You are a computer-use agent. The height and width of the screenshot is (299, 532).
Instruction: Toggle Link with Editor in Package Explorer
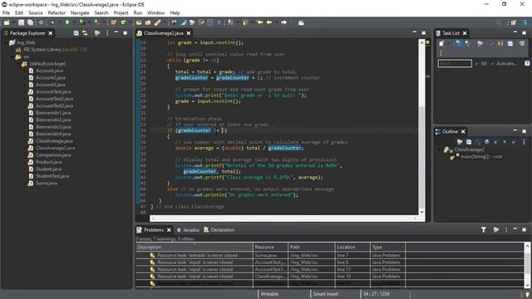[x=85, y=33]
